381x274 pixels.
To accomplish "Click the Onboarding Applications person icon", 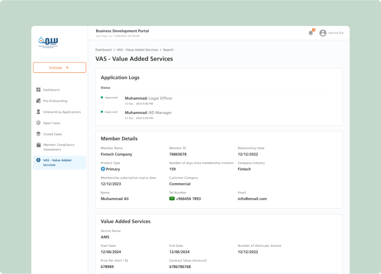I will pyautogui.click(x=38, y=112).
